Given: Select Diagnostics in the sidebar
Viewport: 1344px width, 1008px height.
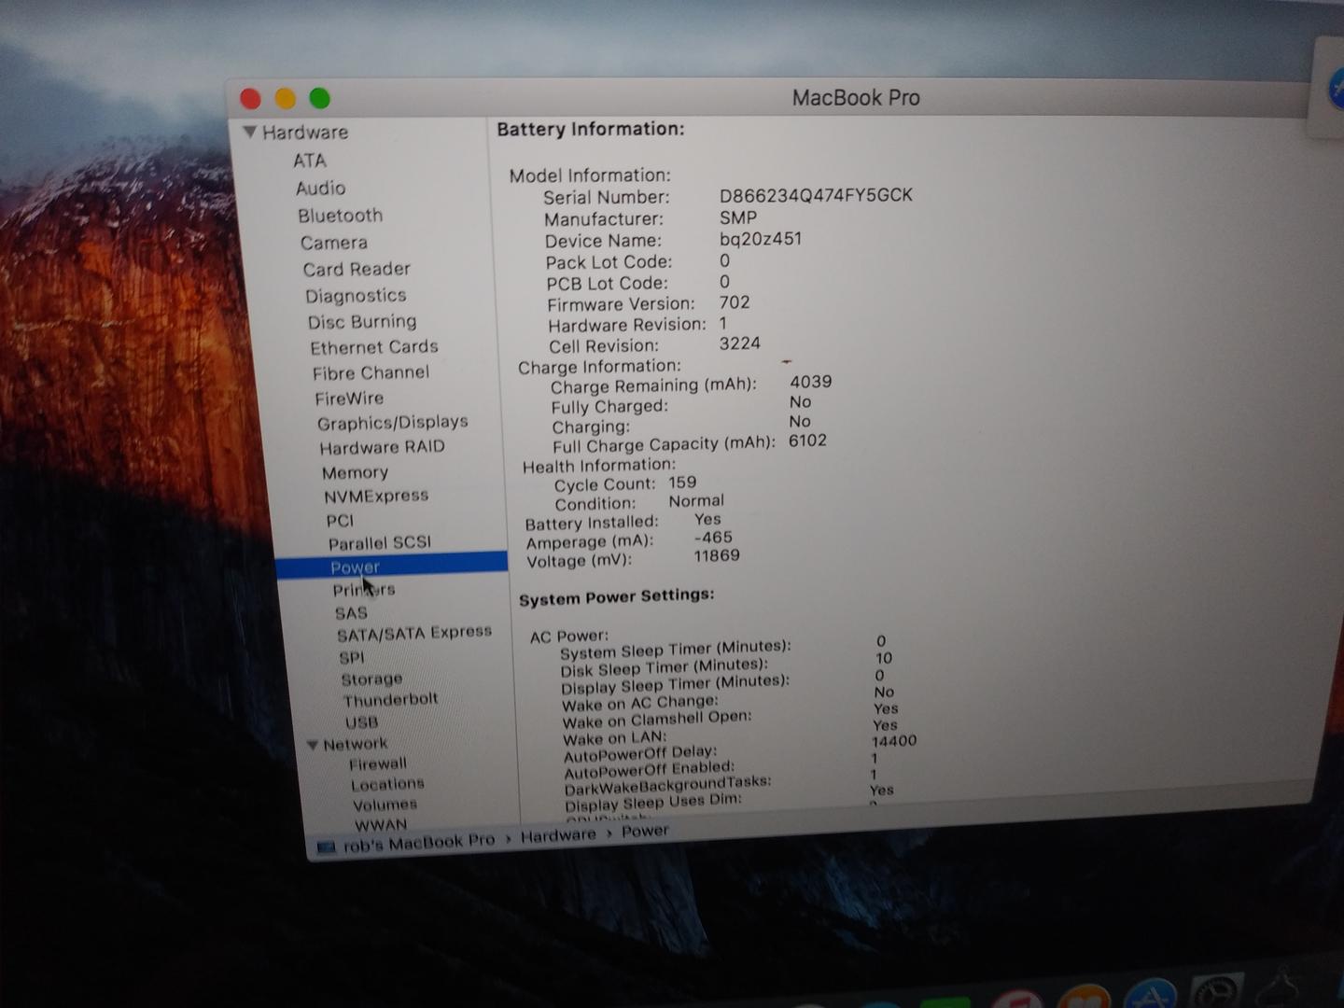Looking at the screenshot, I should (356, 296).
